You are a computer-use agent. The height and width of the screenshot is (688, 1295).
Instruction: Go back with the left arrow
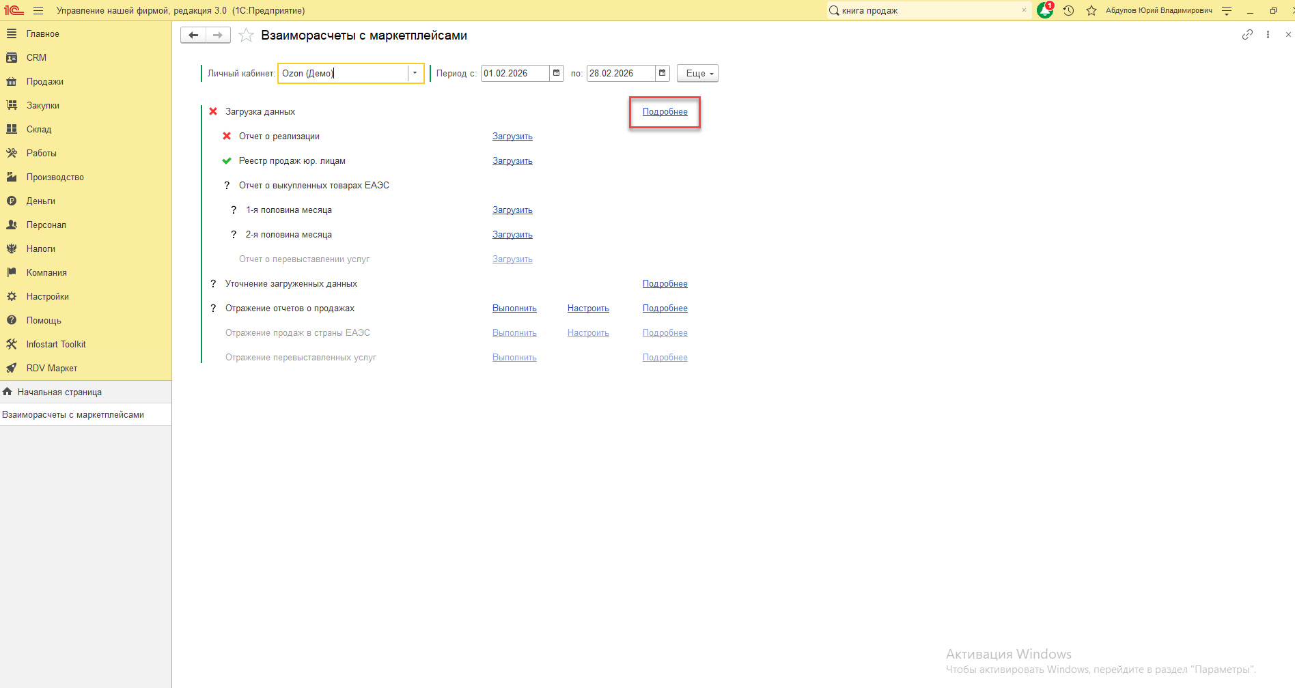(193, 35)
